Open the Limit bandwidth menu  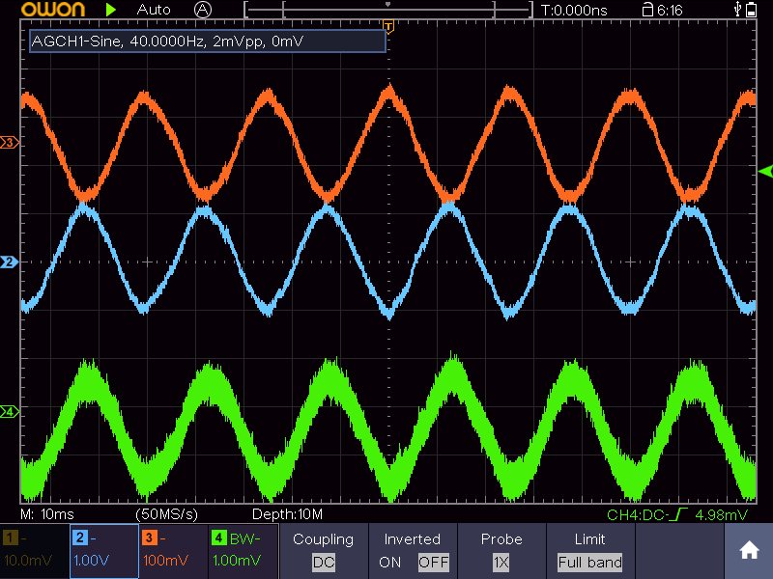coord(590,551)
